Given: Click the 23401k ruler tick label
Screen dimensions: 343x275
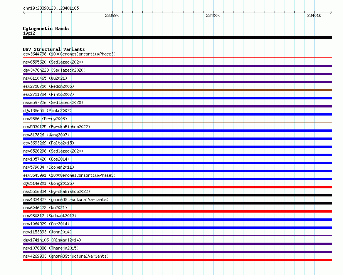Looking at the screenshot, I should 314,15.
